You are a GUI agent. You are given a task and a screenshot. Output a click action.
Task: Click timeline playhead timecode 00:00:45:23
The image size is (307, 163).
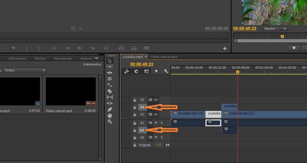pos(142,64)
